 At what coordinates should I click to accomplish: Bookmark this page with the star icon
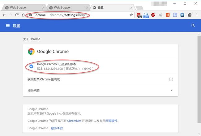[131, 15]
